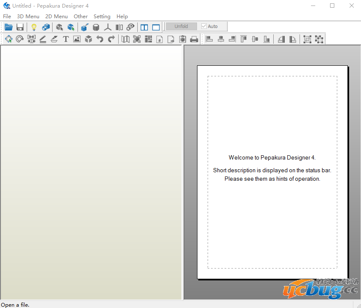The height and width of the screenshot is (308, 361).
Task: Click the Print icon in toolbar
Action: [194, 39]
